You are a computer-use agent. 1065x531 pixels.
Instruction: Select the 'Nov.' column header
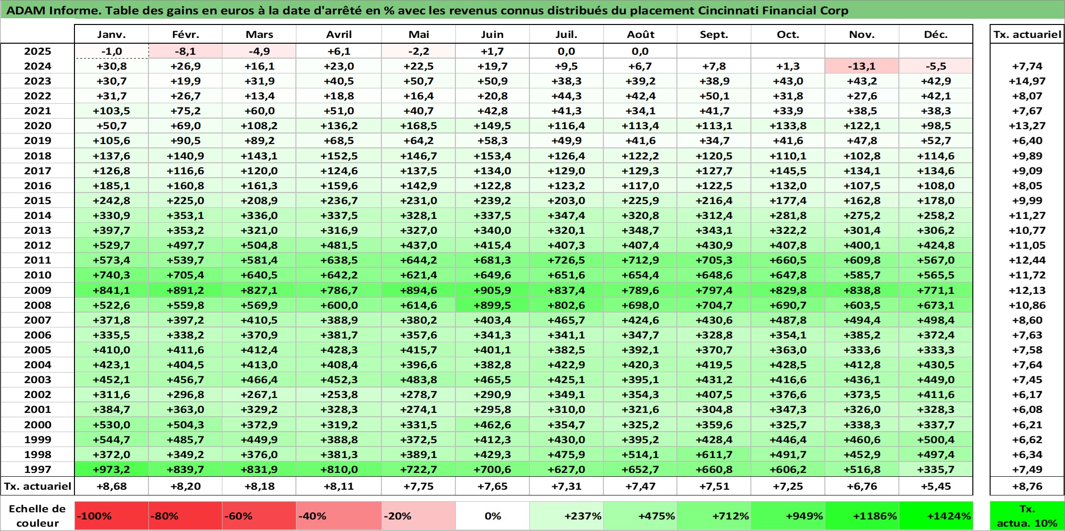tap(862, 34)
